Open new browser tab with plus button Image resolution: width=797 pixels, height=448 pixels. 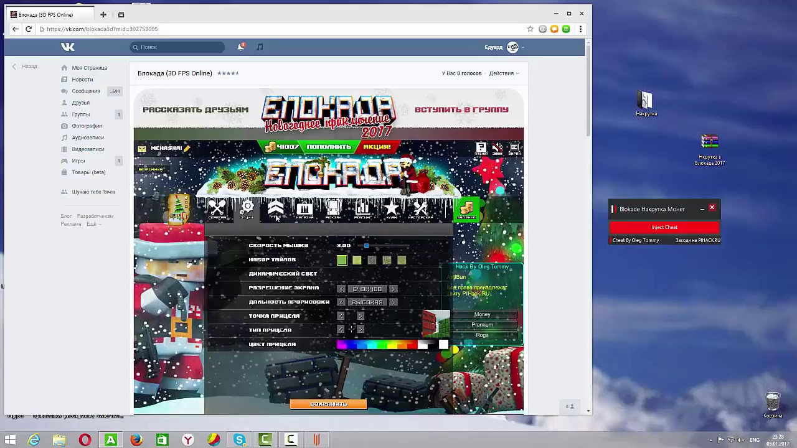click(103, 14)
